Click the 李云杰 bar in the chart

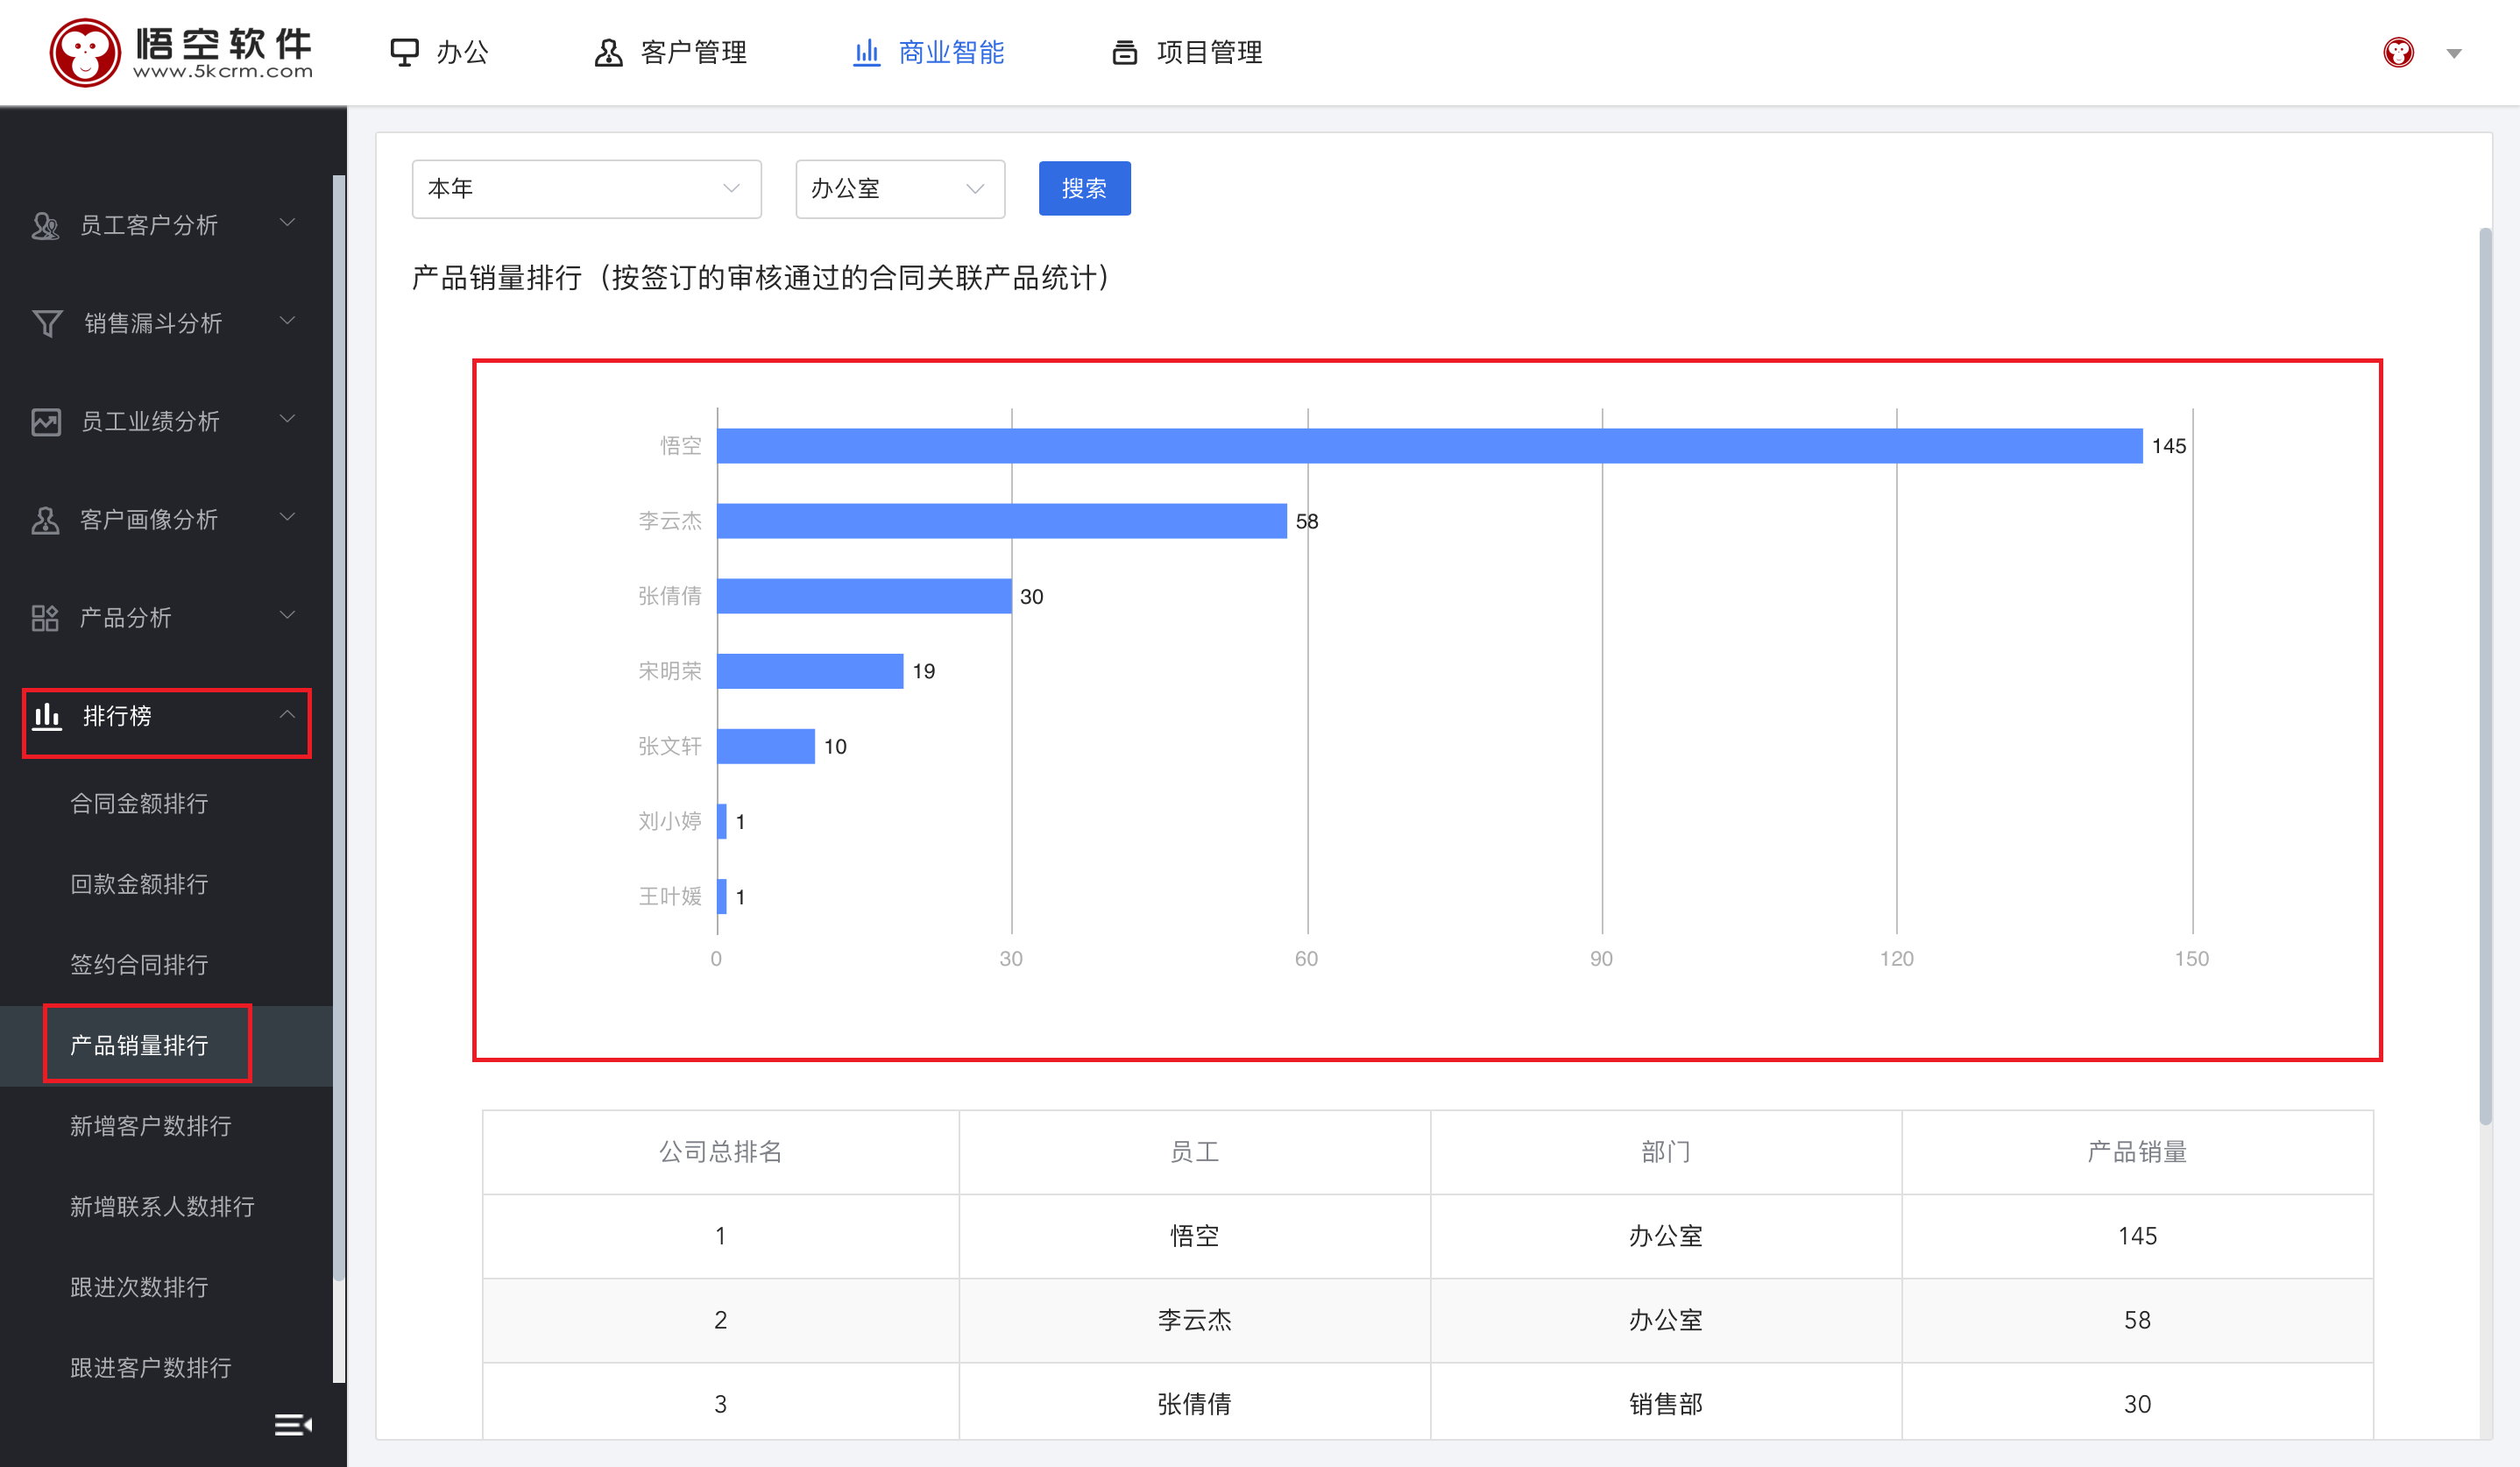coord(1001,521)
